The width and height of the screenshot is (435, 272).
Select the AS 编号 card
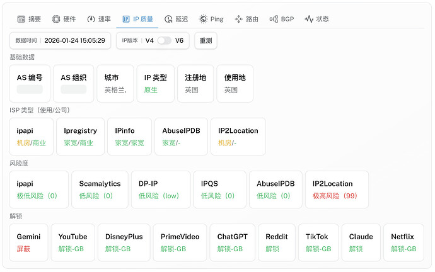[30, 84]
